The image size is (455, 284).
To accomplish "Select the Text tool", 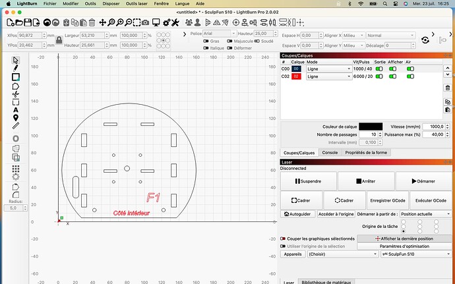I will pyautogui.click(x=16, y=110).
